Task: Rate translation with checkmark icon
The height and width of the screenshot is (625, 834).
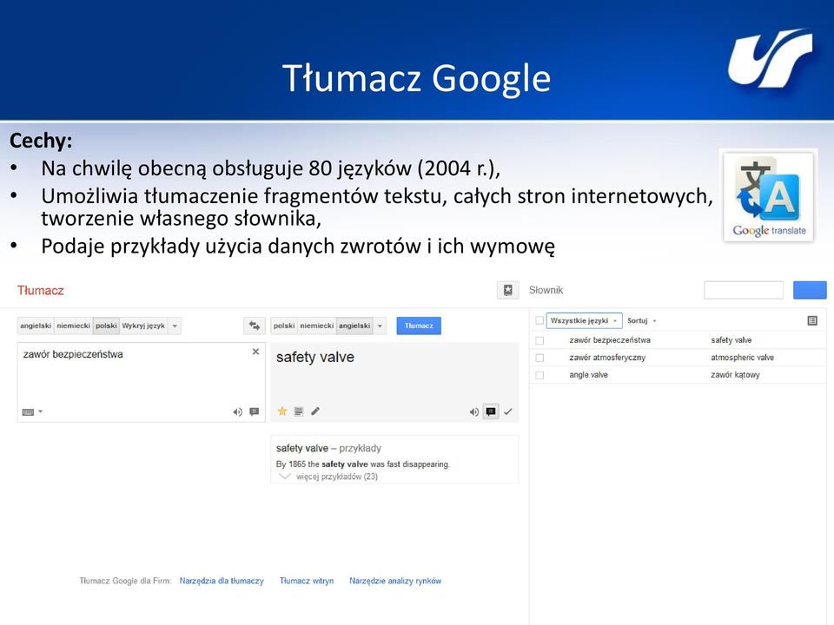Action: tap(508, 411)
